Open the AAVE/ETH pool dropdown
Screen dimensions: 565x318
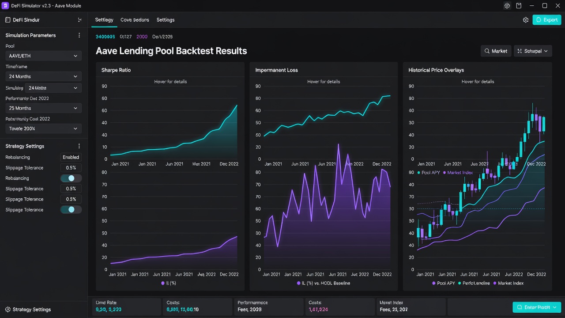pos(43,56)
